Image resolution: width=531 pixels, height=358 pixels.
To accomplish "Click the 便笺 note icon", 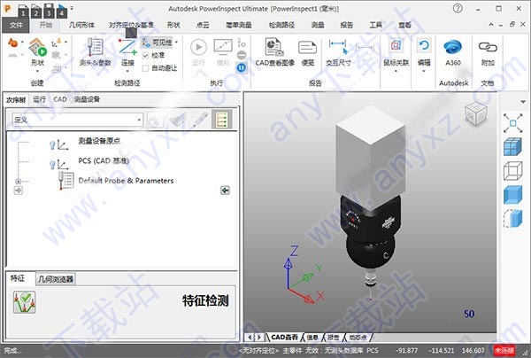I will point(307,47).
